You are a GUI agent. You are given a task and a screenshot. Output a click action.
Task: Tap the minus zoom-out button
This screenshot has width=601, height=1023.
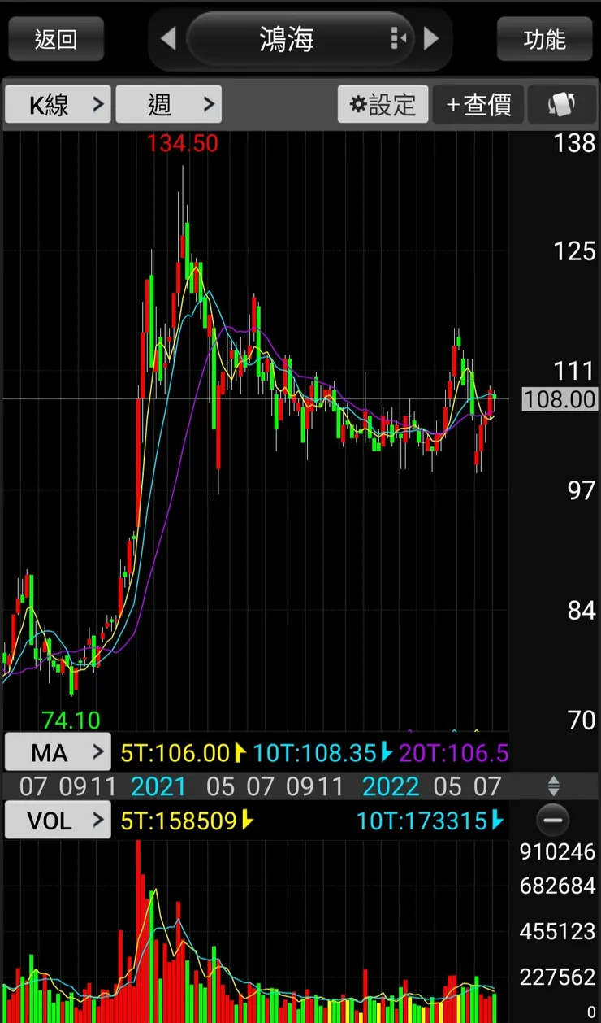[553, 820]
